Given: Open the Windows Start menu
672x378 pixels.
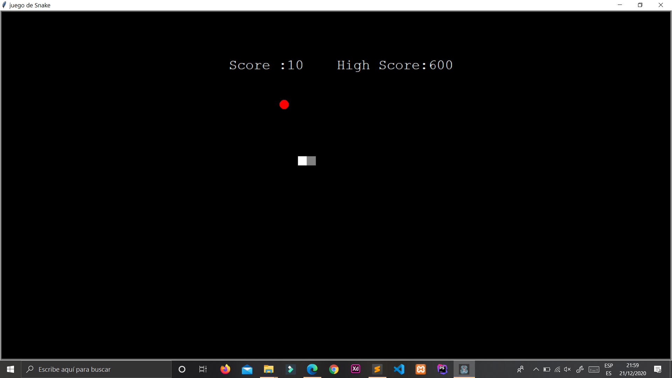Looking at the screenshot, I should coord(10,369).
